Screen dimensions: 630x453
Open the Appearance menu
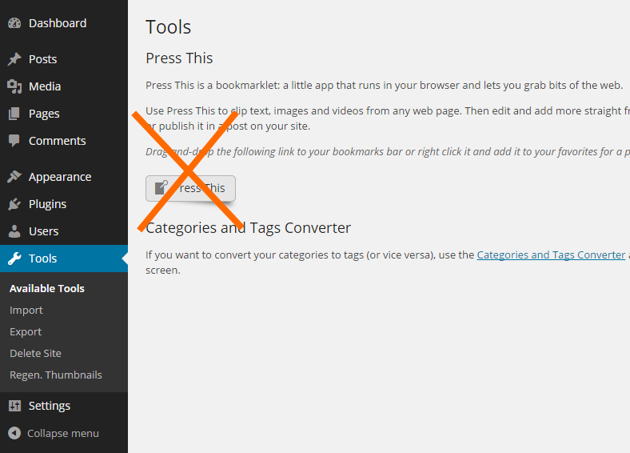pos(60,177)
